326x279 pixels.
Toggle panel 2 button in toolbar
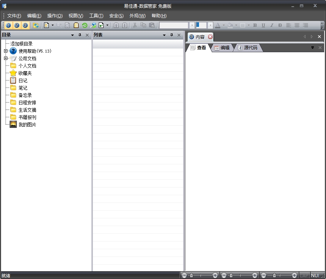[x=17, y=25]
